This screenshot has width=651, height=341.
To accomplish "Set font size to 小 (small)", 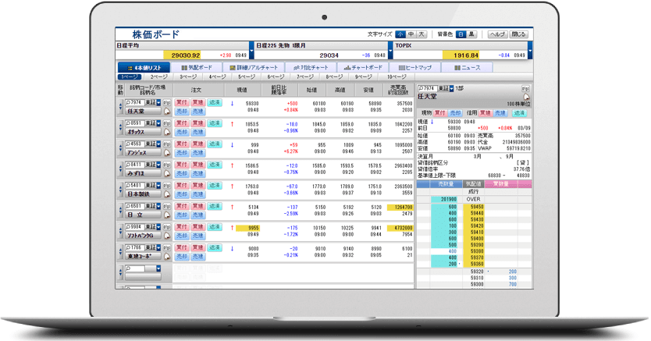I will tap(400, 34).
